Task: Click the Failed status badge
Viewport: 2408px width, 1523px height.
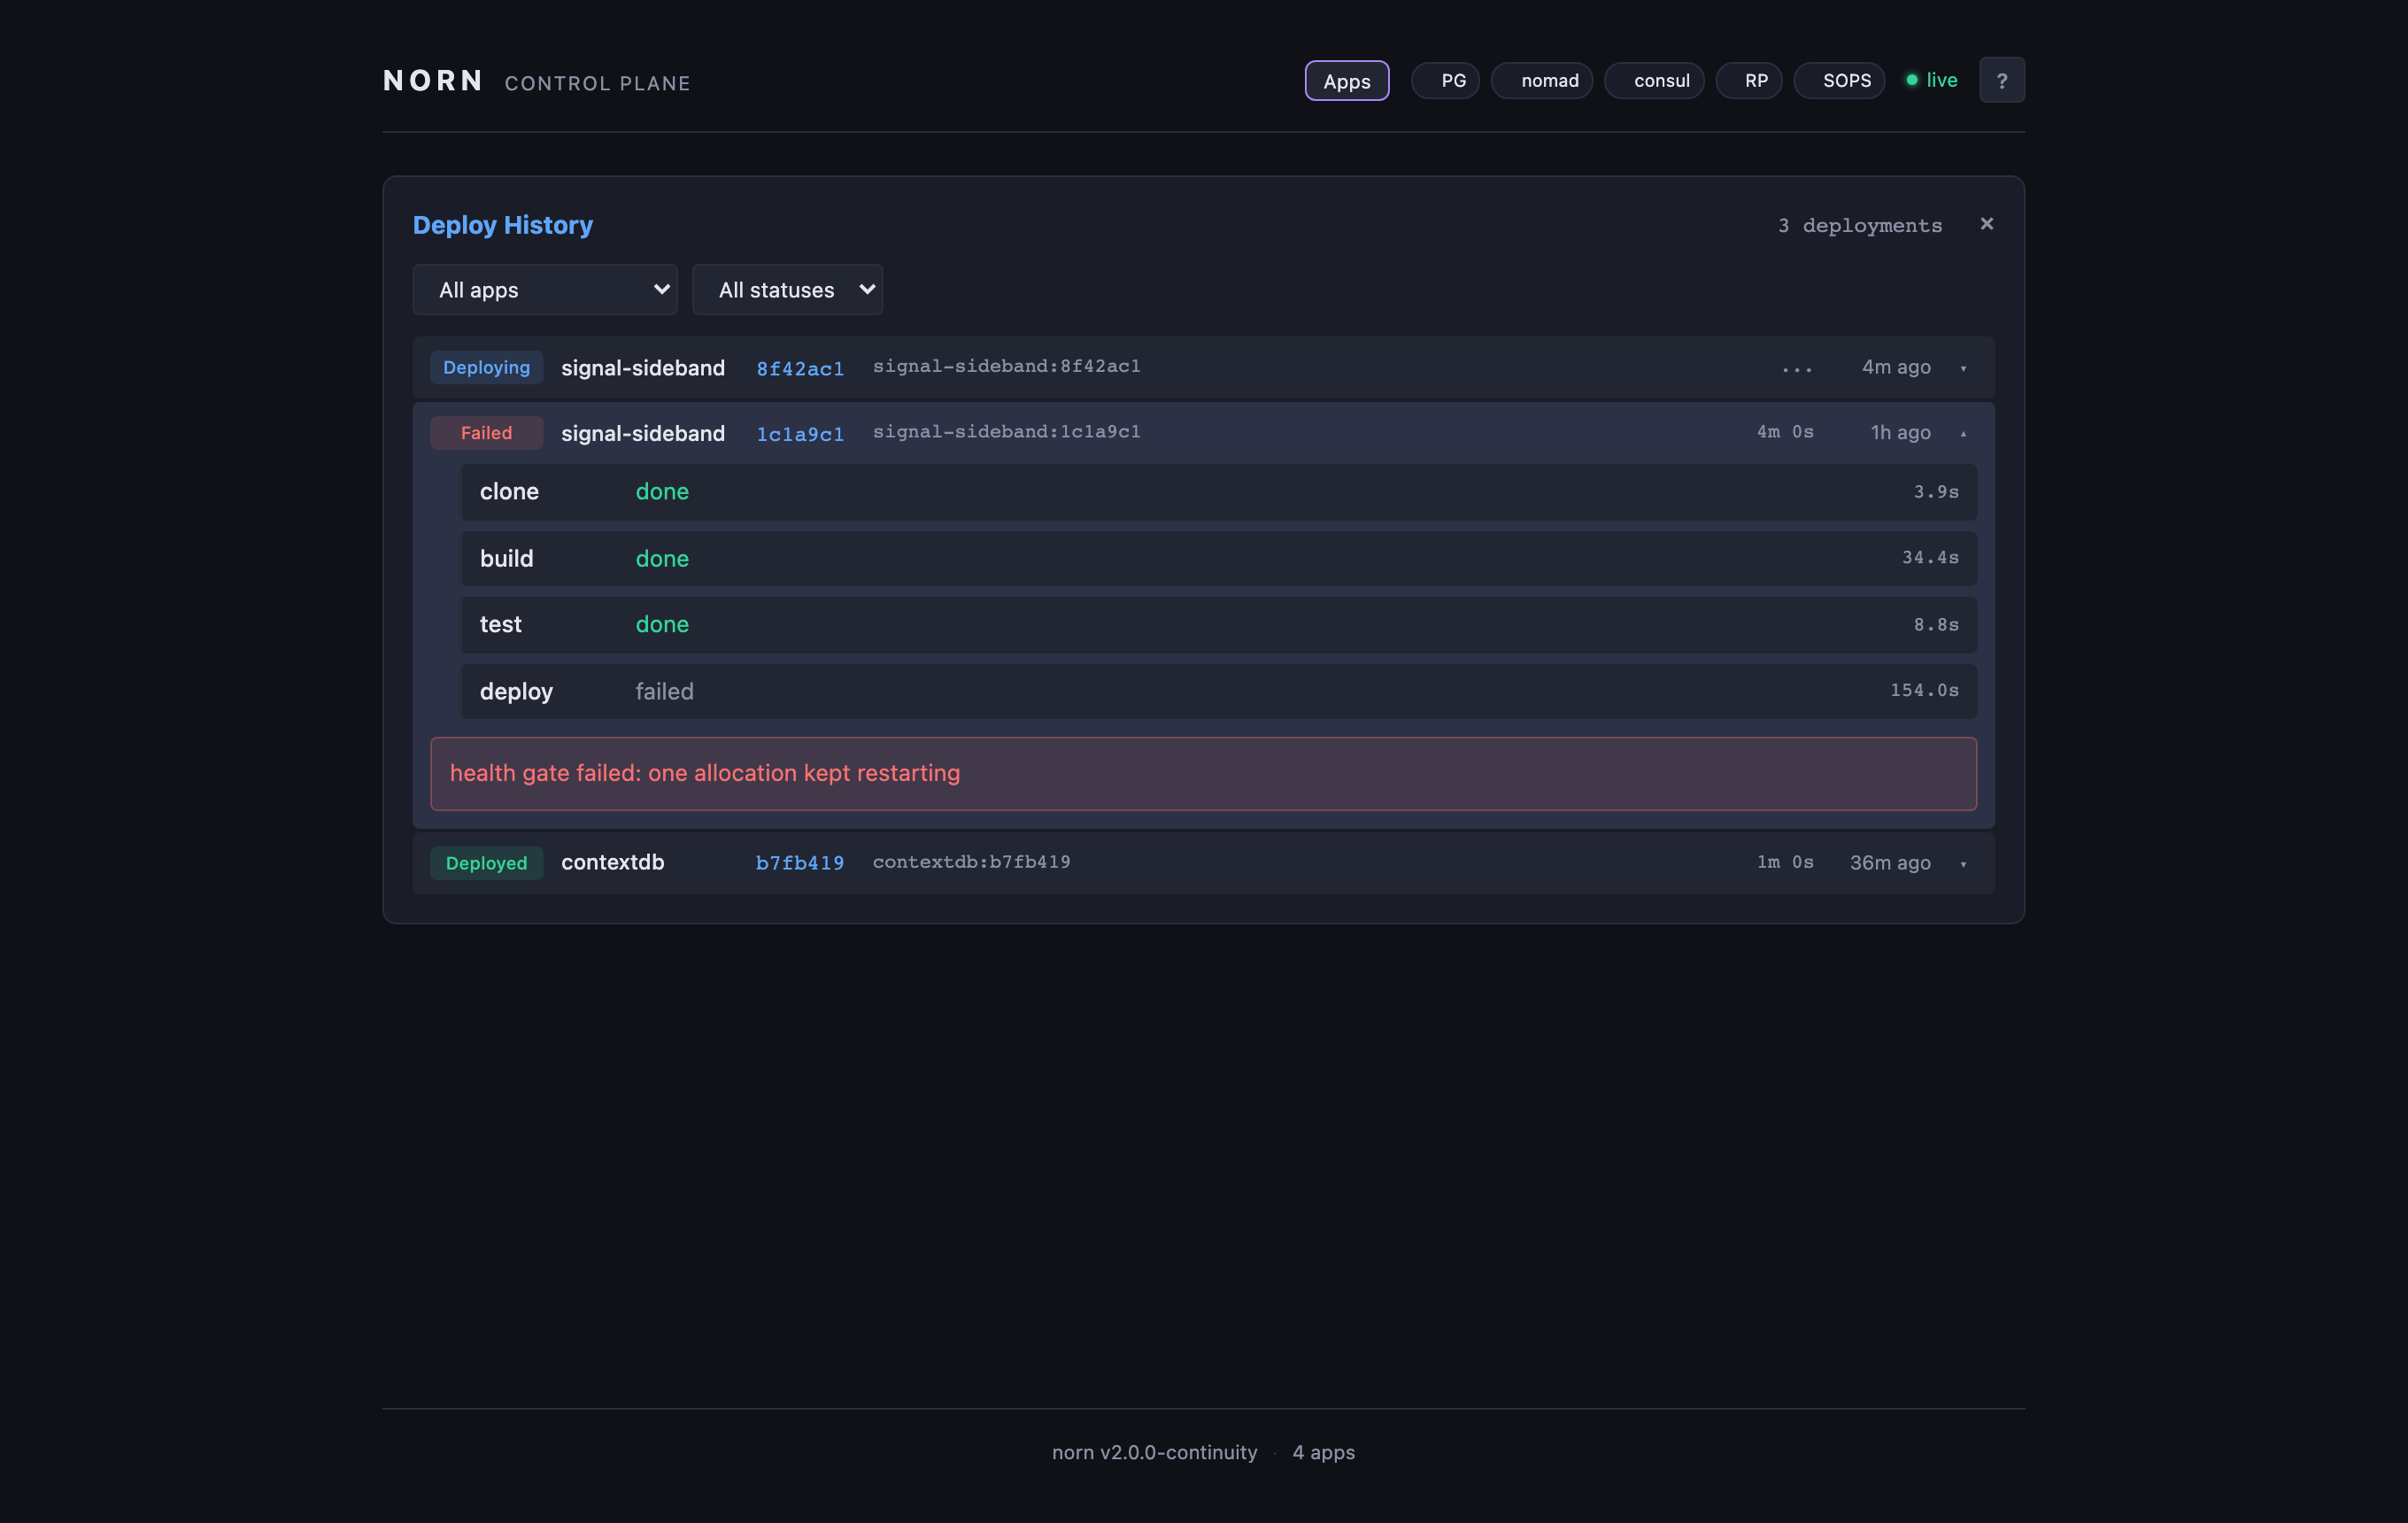Action: point(486,433)
